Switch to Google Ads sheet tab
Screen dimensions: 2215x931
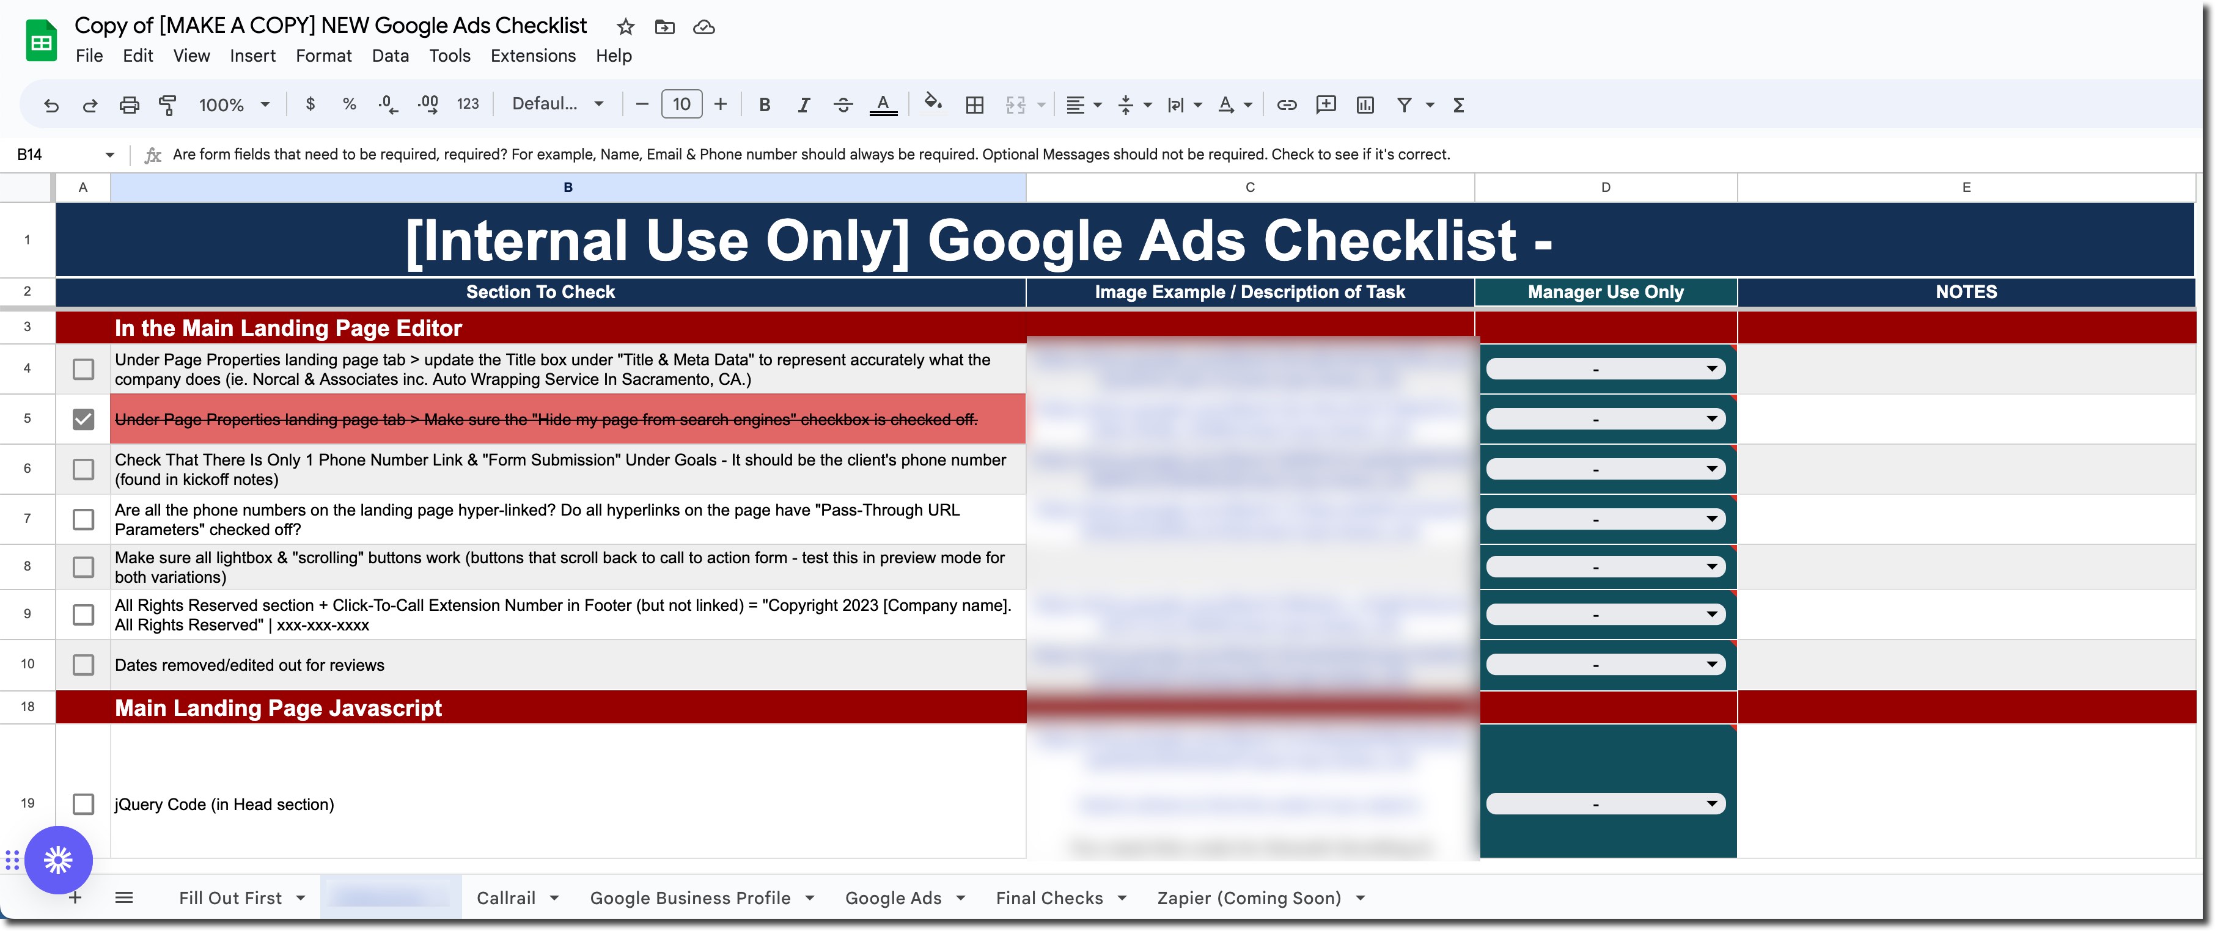point(894,899)
